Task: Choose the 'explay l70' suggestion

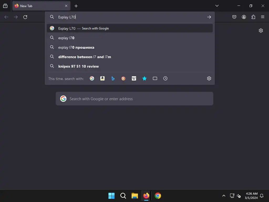Action: (130, 38)
